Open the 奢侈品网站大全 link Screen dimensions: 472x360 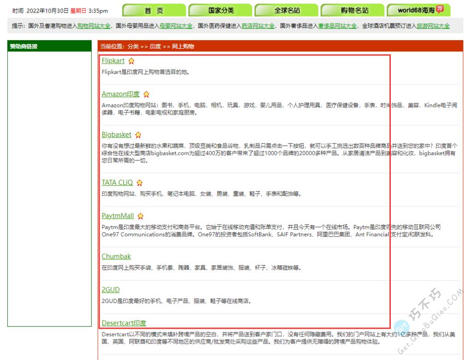coord(337,26)
